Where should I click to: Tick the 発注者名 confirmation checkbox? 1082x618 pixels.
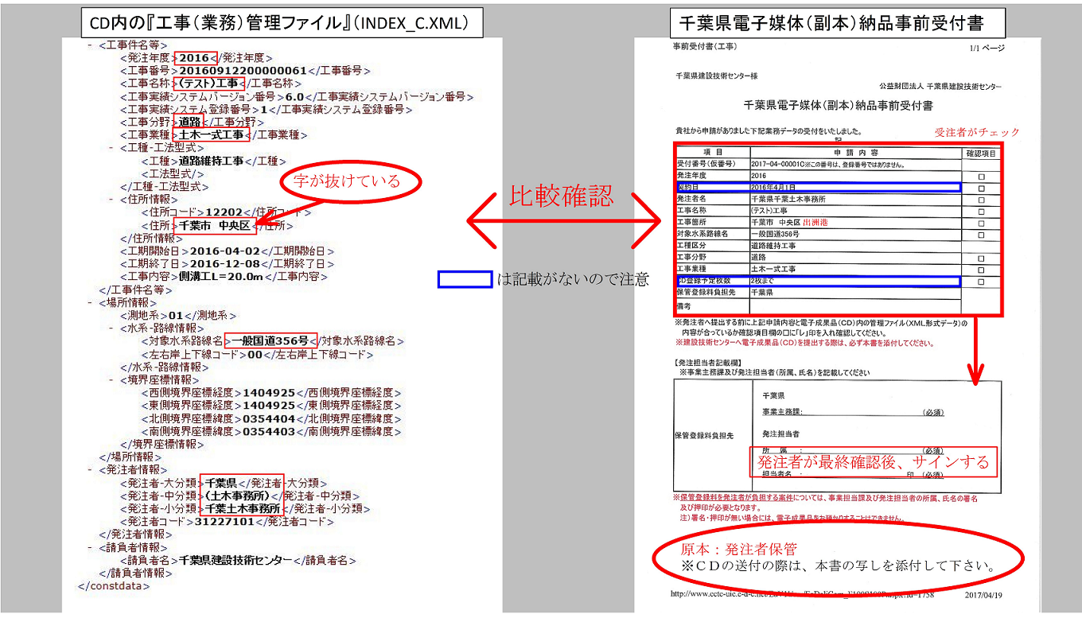(982, 200)
